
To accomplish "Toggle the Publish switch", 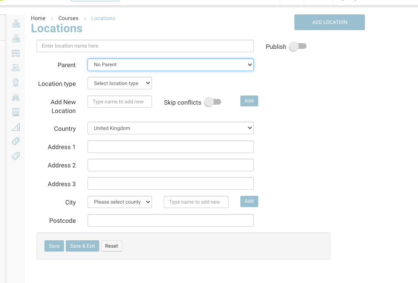I will pos(298,46).
